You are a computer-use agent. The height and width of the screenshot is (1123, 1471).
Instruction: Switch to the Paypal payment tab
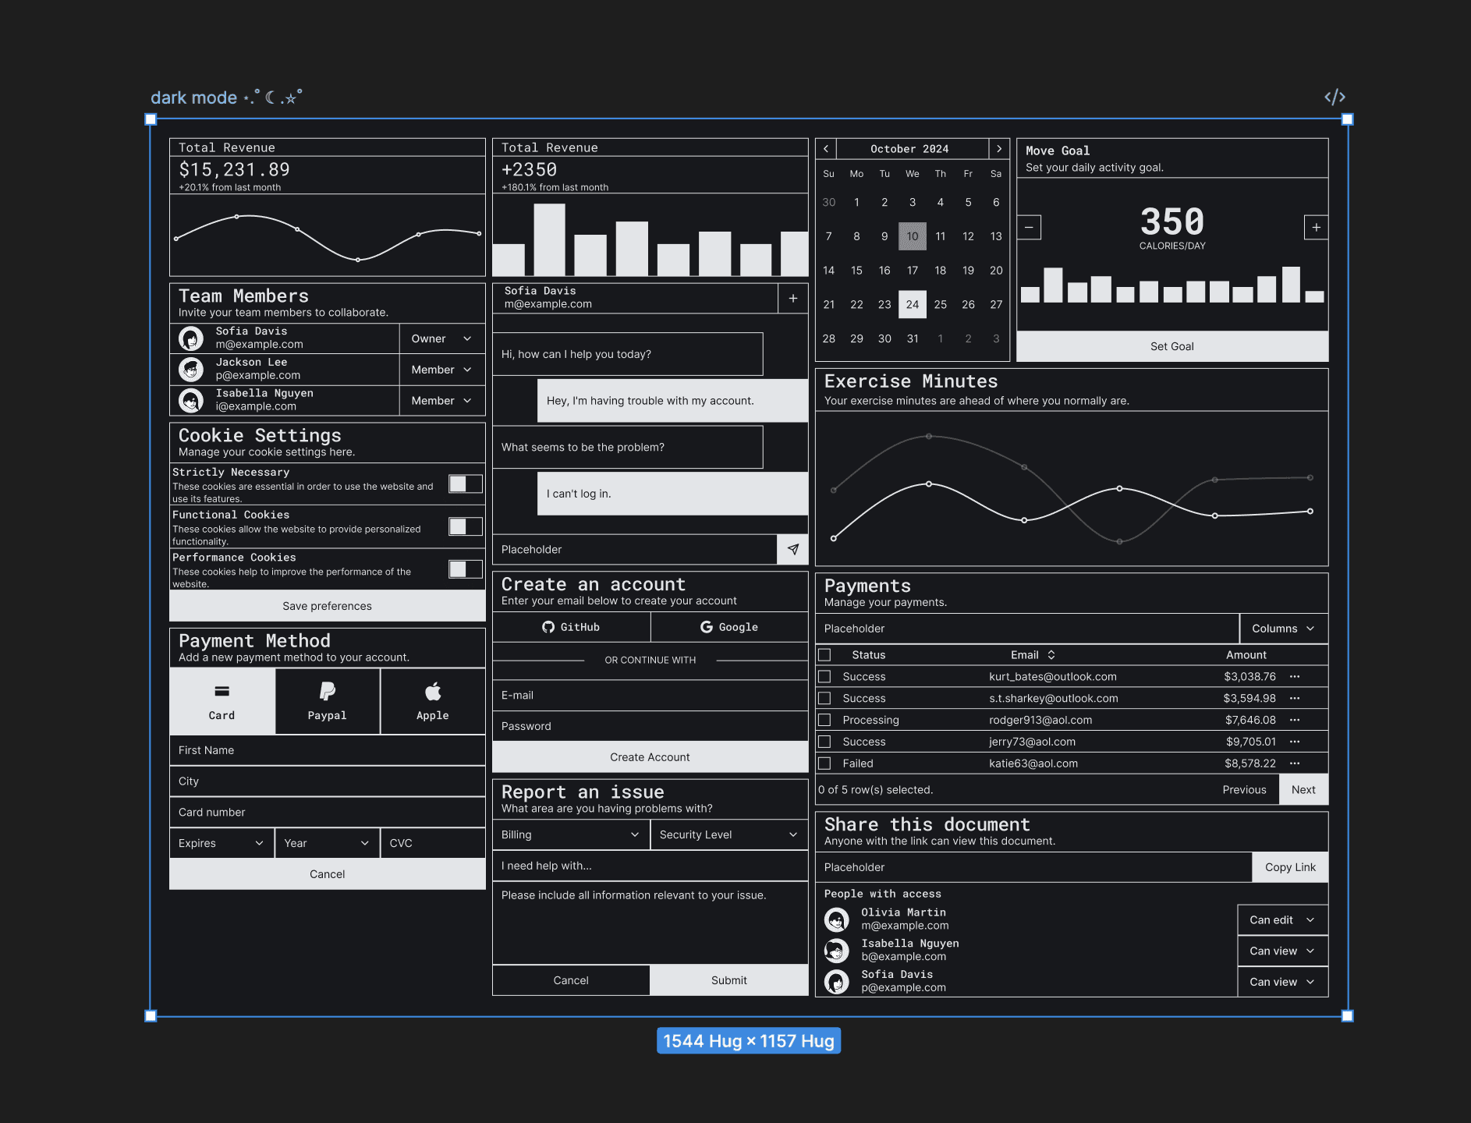(x=327, y=700)
